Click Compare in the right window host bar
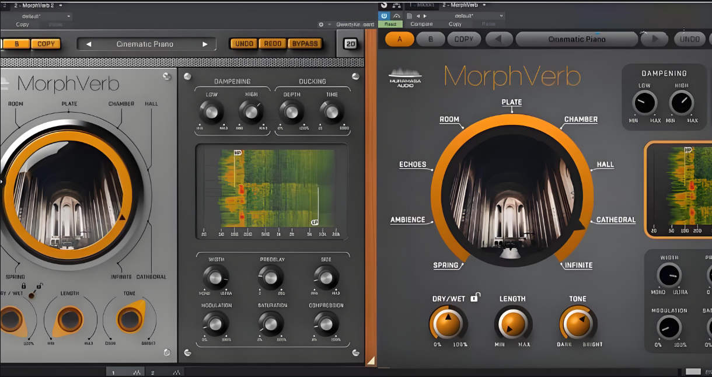Image resolution: width=712 pixels, height=377 pixels. coord(421,24)
